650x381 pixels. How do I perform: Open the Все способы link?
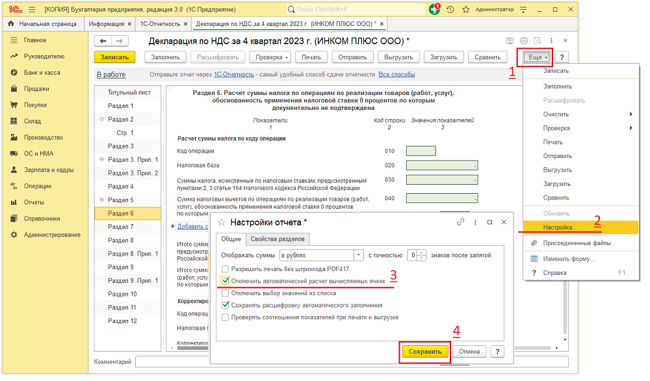click(396, 75)
